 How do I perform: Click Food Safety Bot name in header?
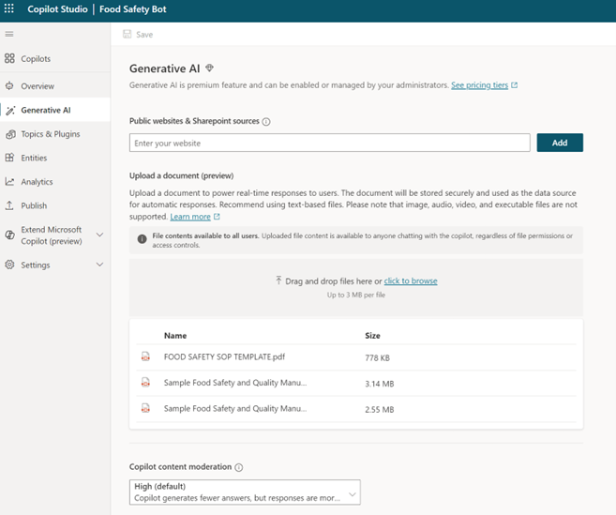133,9
